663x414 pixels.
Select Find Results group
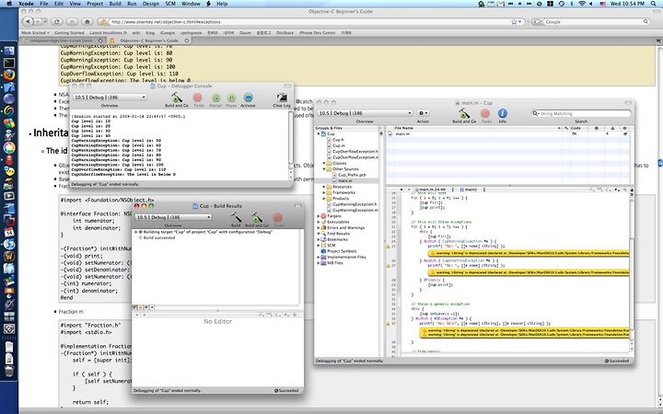tap(338, 233)
